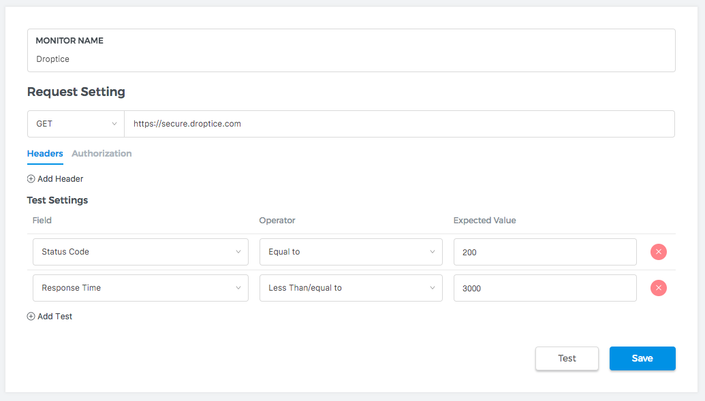This screenshot has width=705, height=401.
Task: Open the Less Than/equal to operator dropdown
Action: pos(351,288)
